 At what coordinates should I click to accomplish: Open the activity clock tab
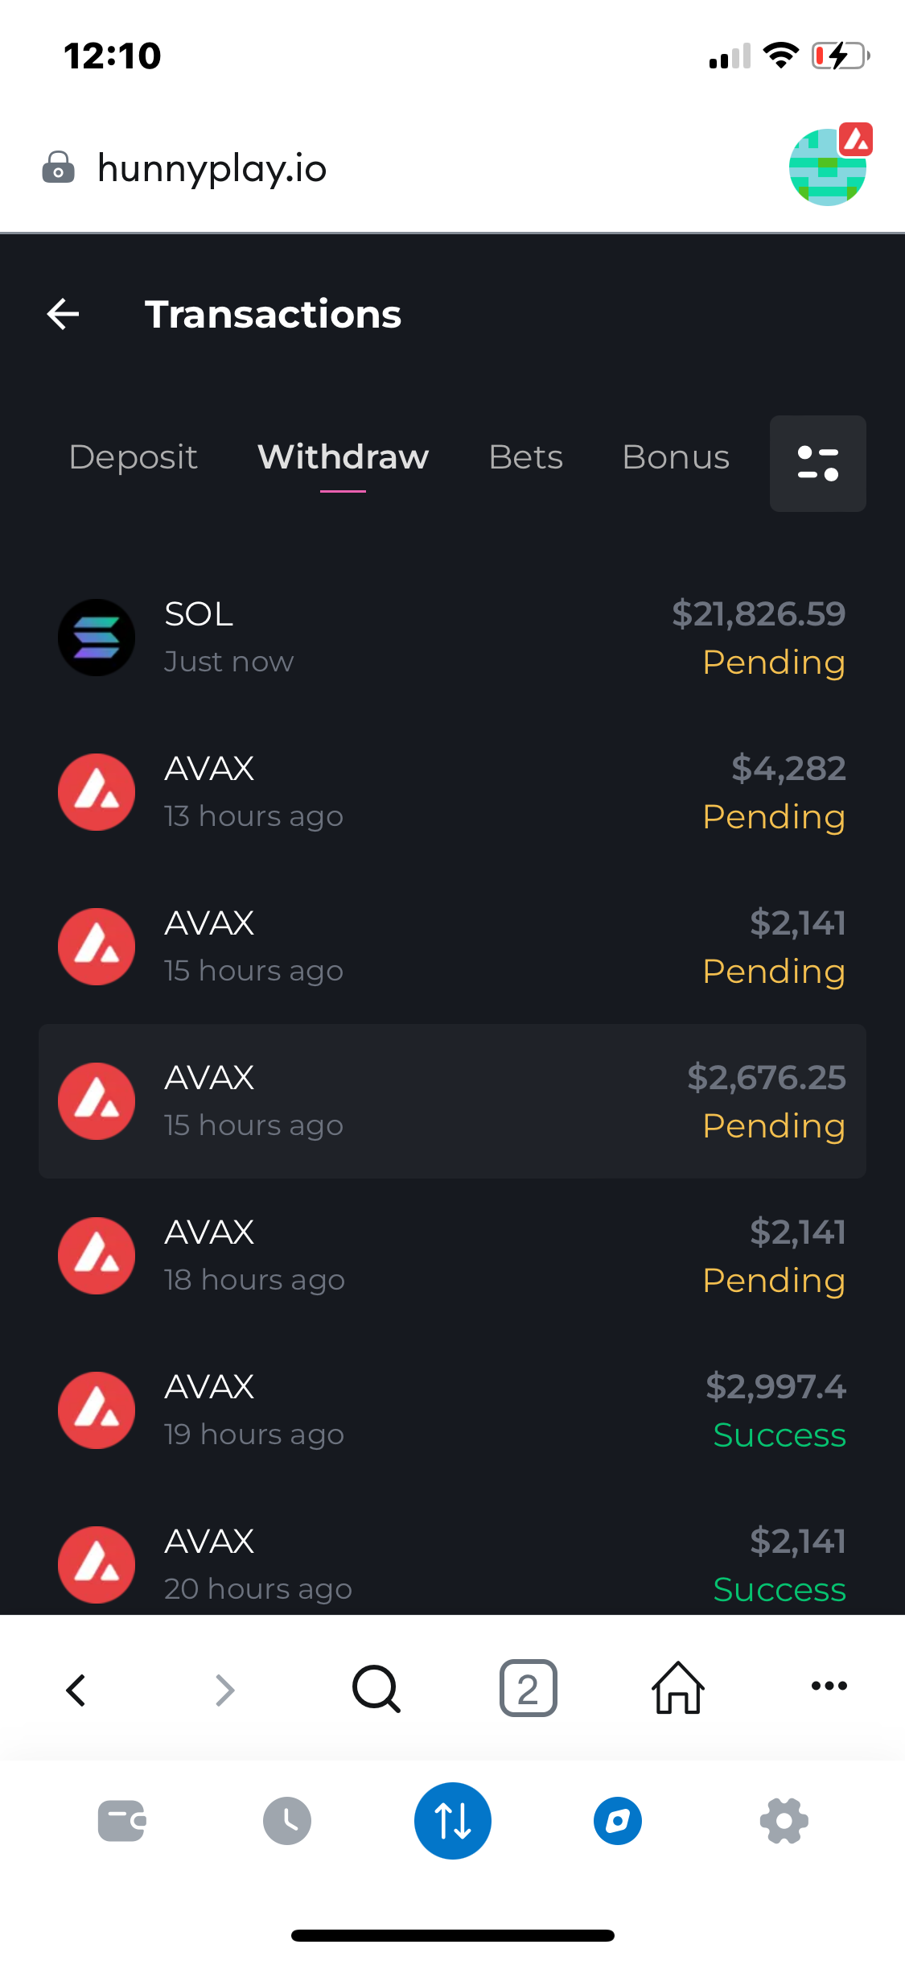[287, 1821]
